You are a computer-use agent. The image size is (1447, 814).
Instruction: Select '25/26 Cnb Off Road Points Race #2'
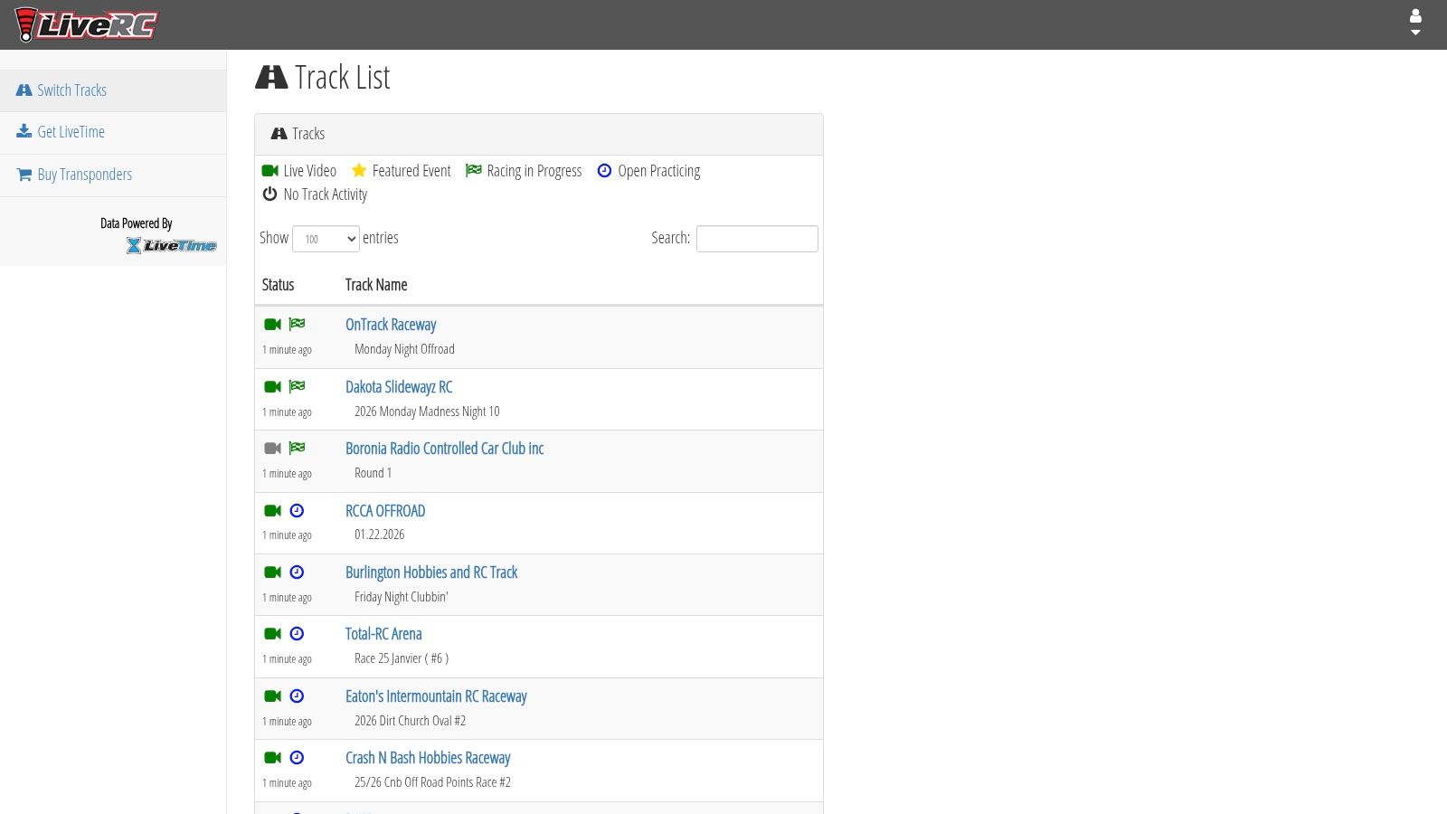432,782
